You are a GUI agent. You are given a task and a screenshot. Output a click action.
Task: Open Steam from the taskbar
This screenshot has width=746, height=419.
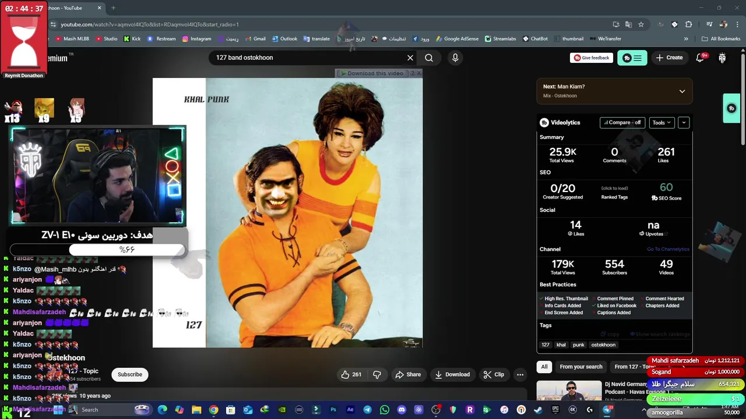pos(538,410)
